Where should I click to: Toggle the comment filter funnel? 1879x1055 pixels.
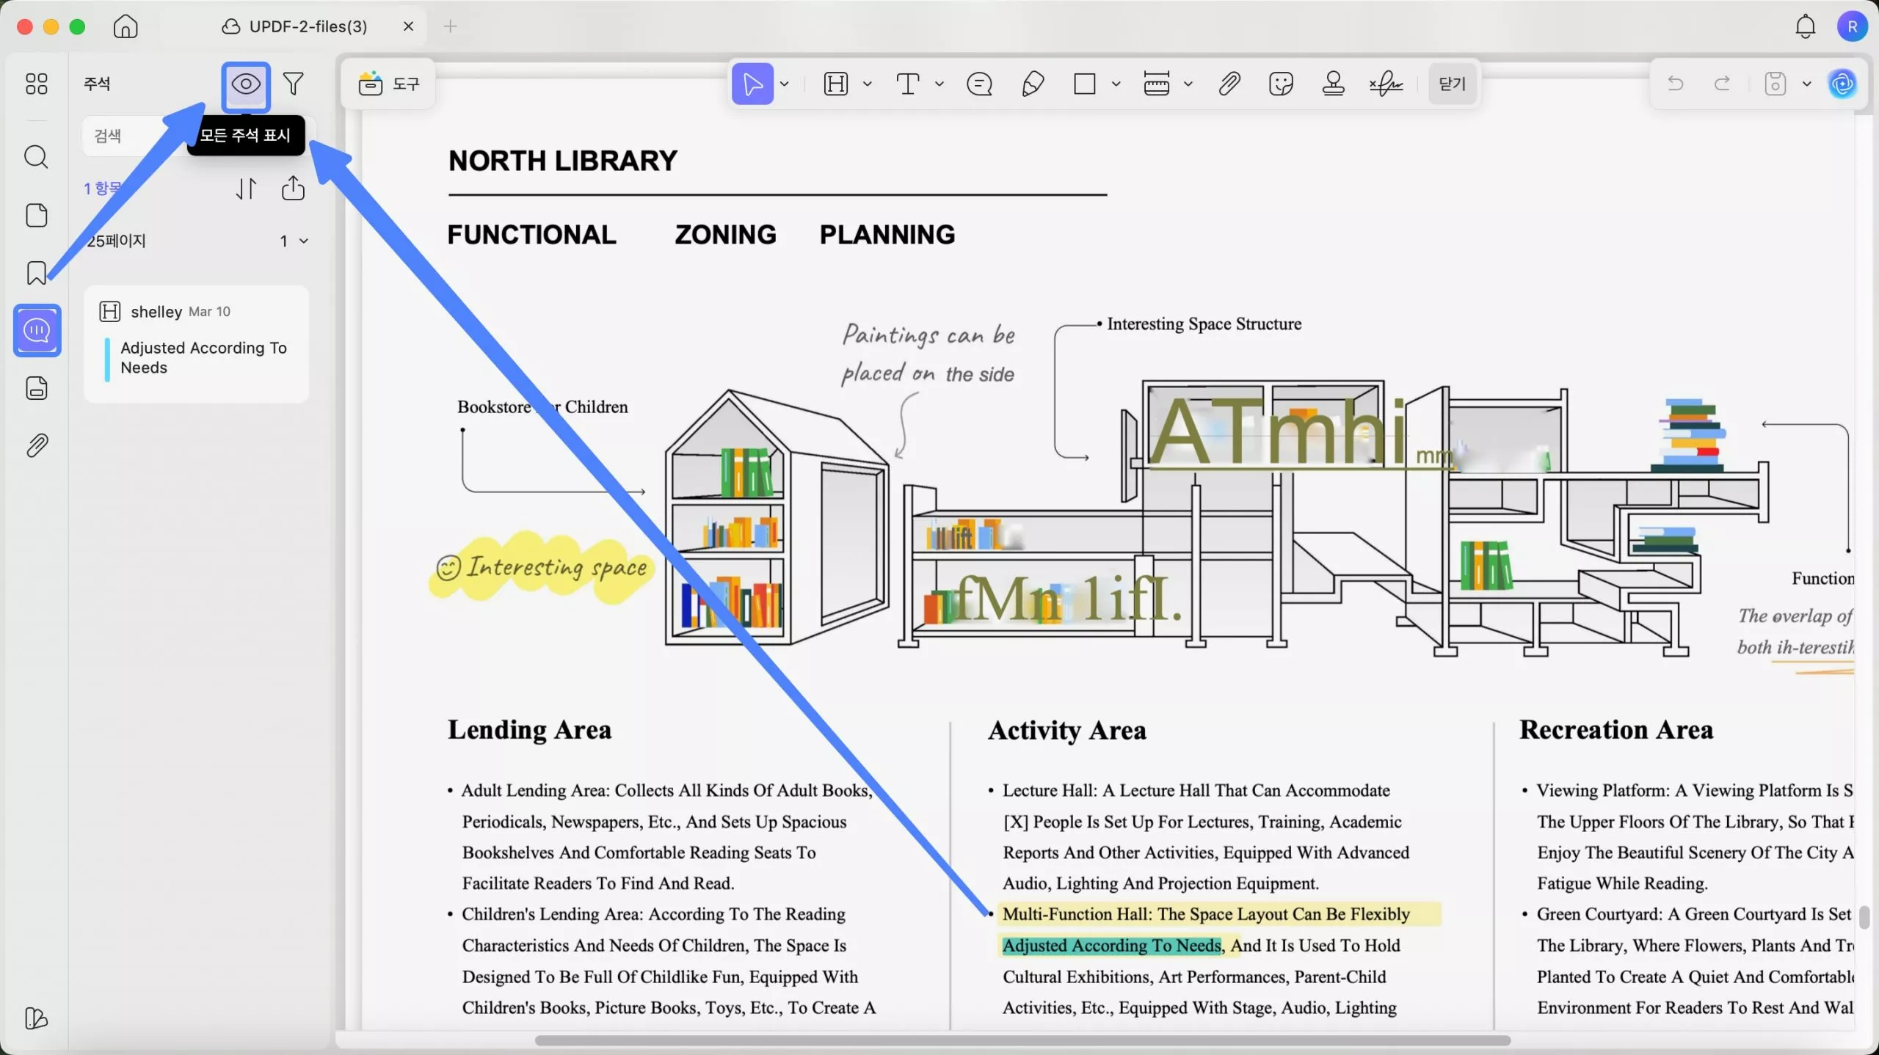click(294, 84)
